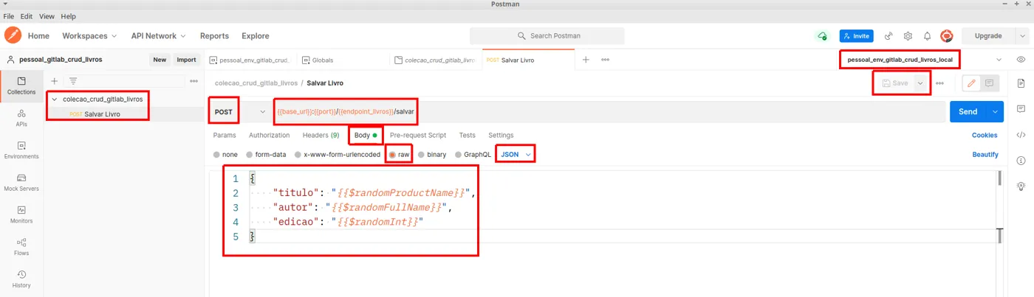Switch to the Params tab

pyautogui.click(x=225, y=136)
